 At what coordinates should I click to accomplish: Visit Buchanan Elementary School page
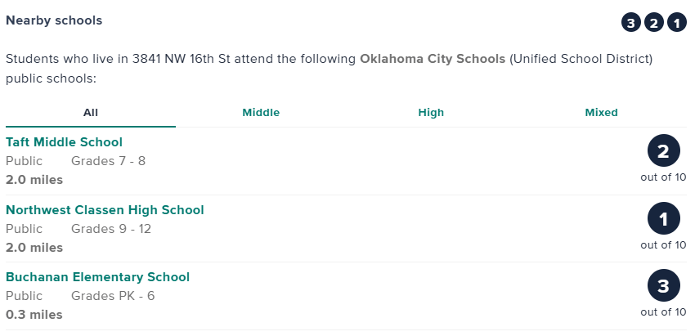point(97,277)
